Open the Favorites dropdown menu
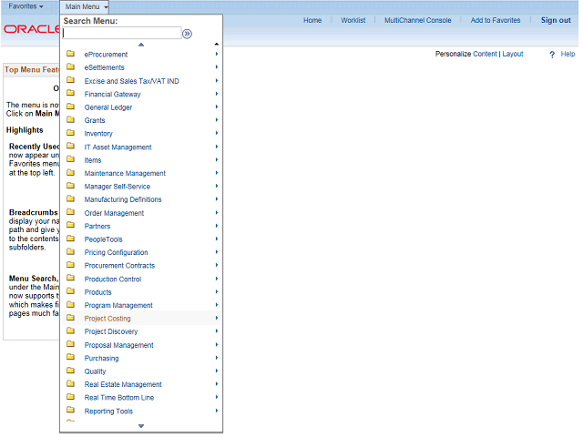 (x=26, y=6)
